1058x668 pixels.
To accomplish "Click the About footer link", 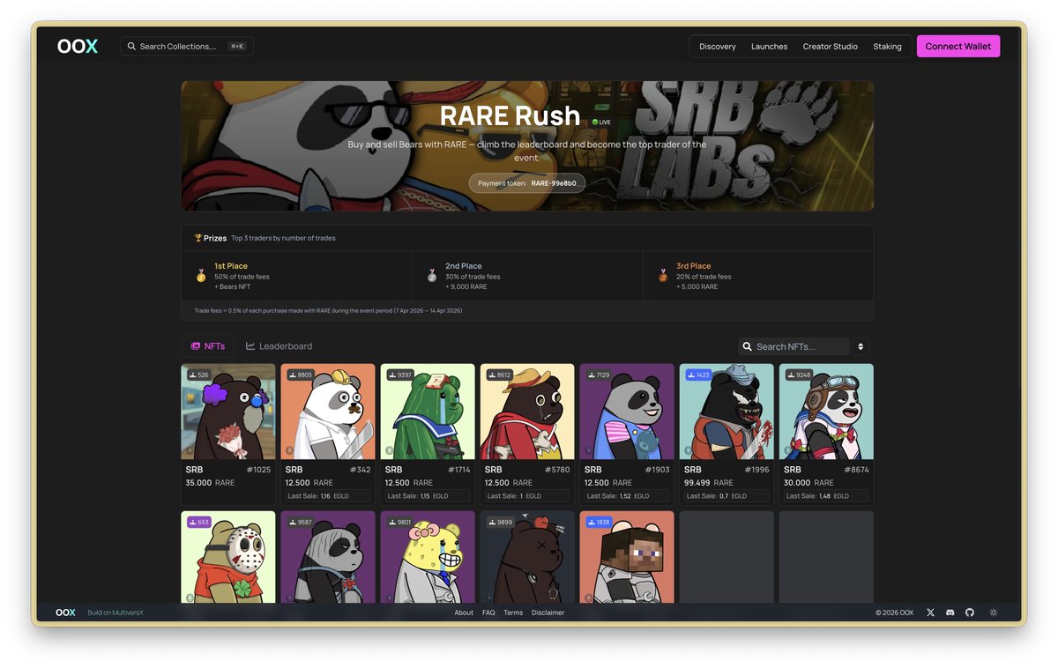I will tap(464, 612).
